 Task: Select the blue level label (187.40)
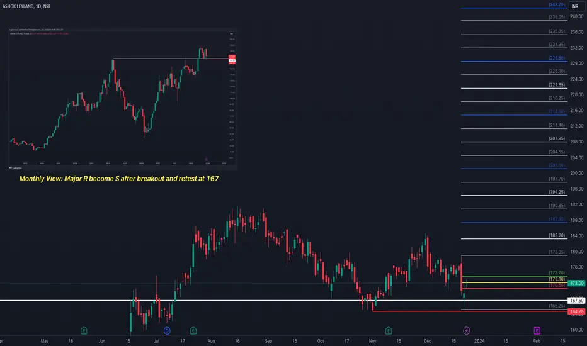(557, 219)
